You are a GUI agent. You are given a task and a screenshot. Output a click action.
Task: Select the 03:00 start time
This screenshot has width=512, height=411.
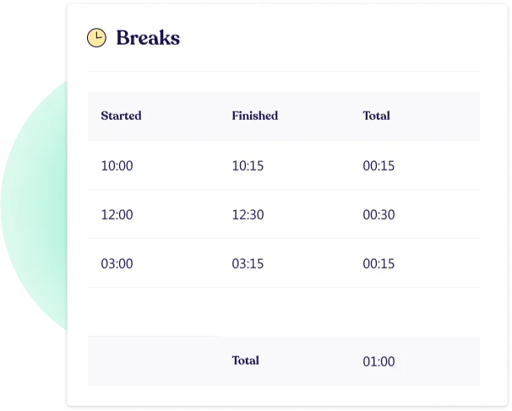[x=117, y=263]
